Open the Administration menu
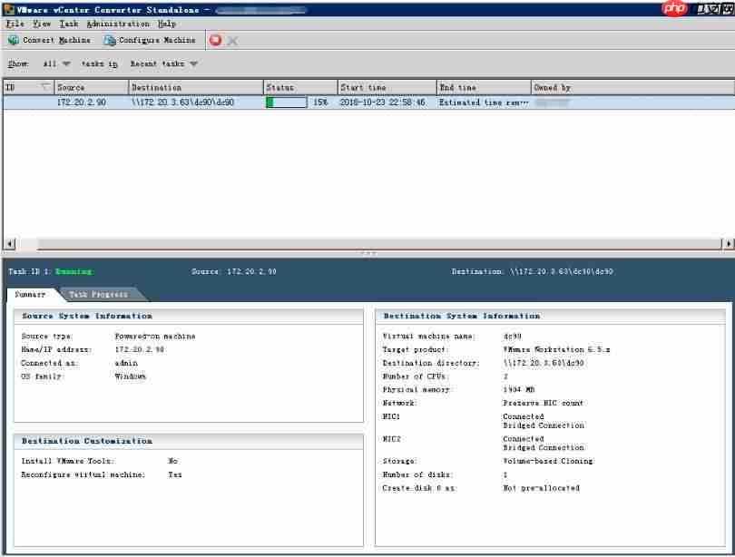 point(118,24)
